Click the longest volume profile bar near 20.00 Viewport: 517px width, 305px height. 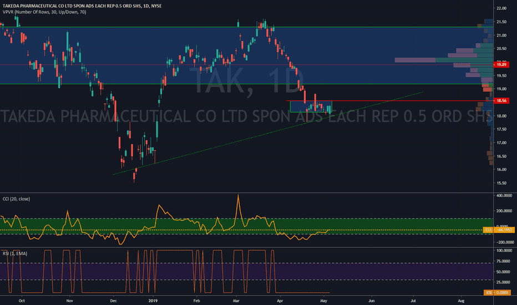pyautogui.click(x=444, y=60)
